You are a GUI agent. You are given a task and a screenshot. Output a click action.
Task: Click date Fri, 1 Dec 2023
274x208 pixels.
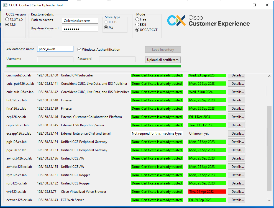(207, 117)
